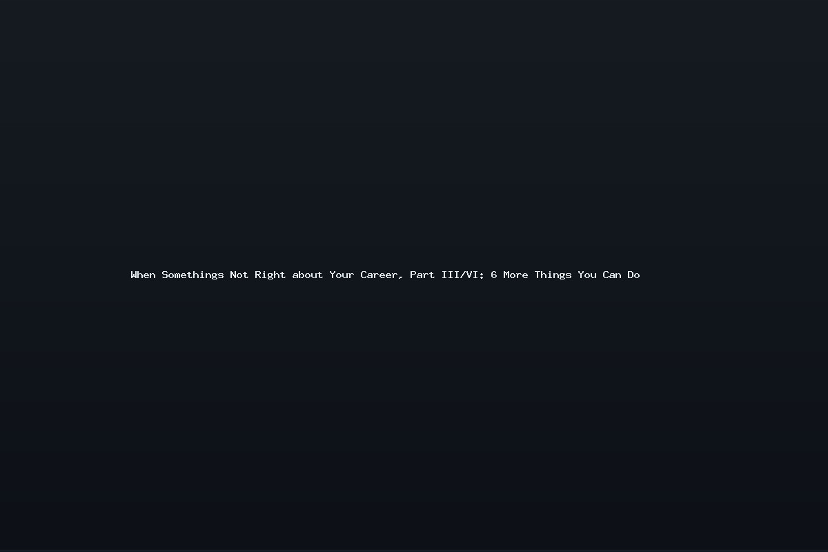Click the word "Do" at the title's end

click(x=633, y=275)
